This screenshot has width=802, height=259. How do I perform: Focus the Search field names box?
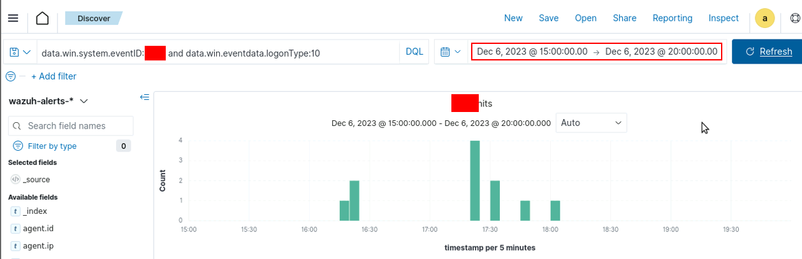[71, 126]
